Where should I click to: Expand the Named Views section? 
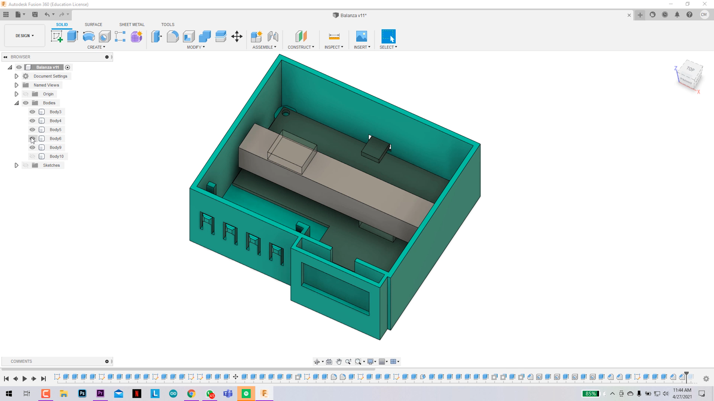pos(16,85)
